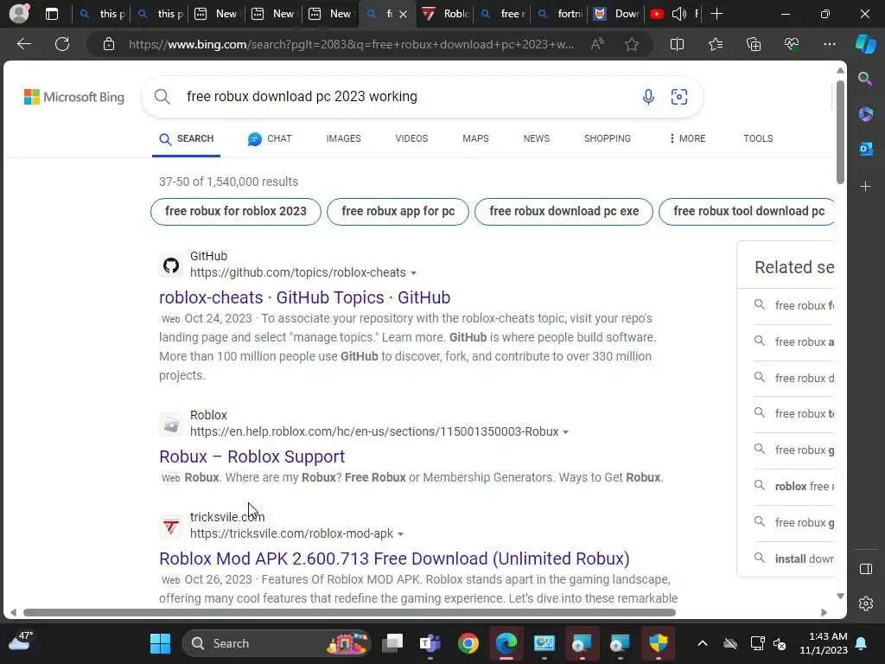
Task: Start voice search with microphone
Action: 648,97
